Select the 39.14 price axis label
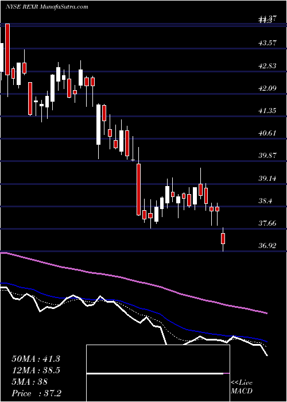 tap(267, 178)
